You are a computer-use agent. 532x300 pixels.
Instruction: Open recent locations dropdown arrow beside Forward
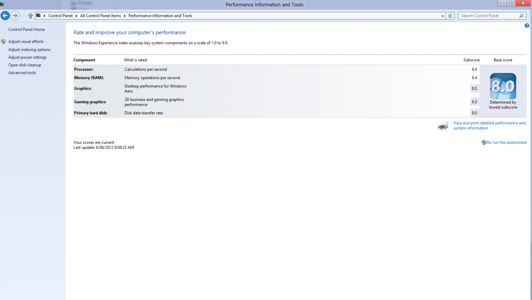[x=23, y=16]
